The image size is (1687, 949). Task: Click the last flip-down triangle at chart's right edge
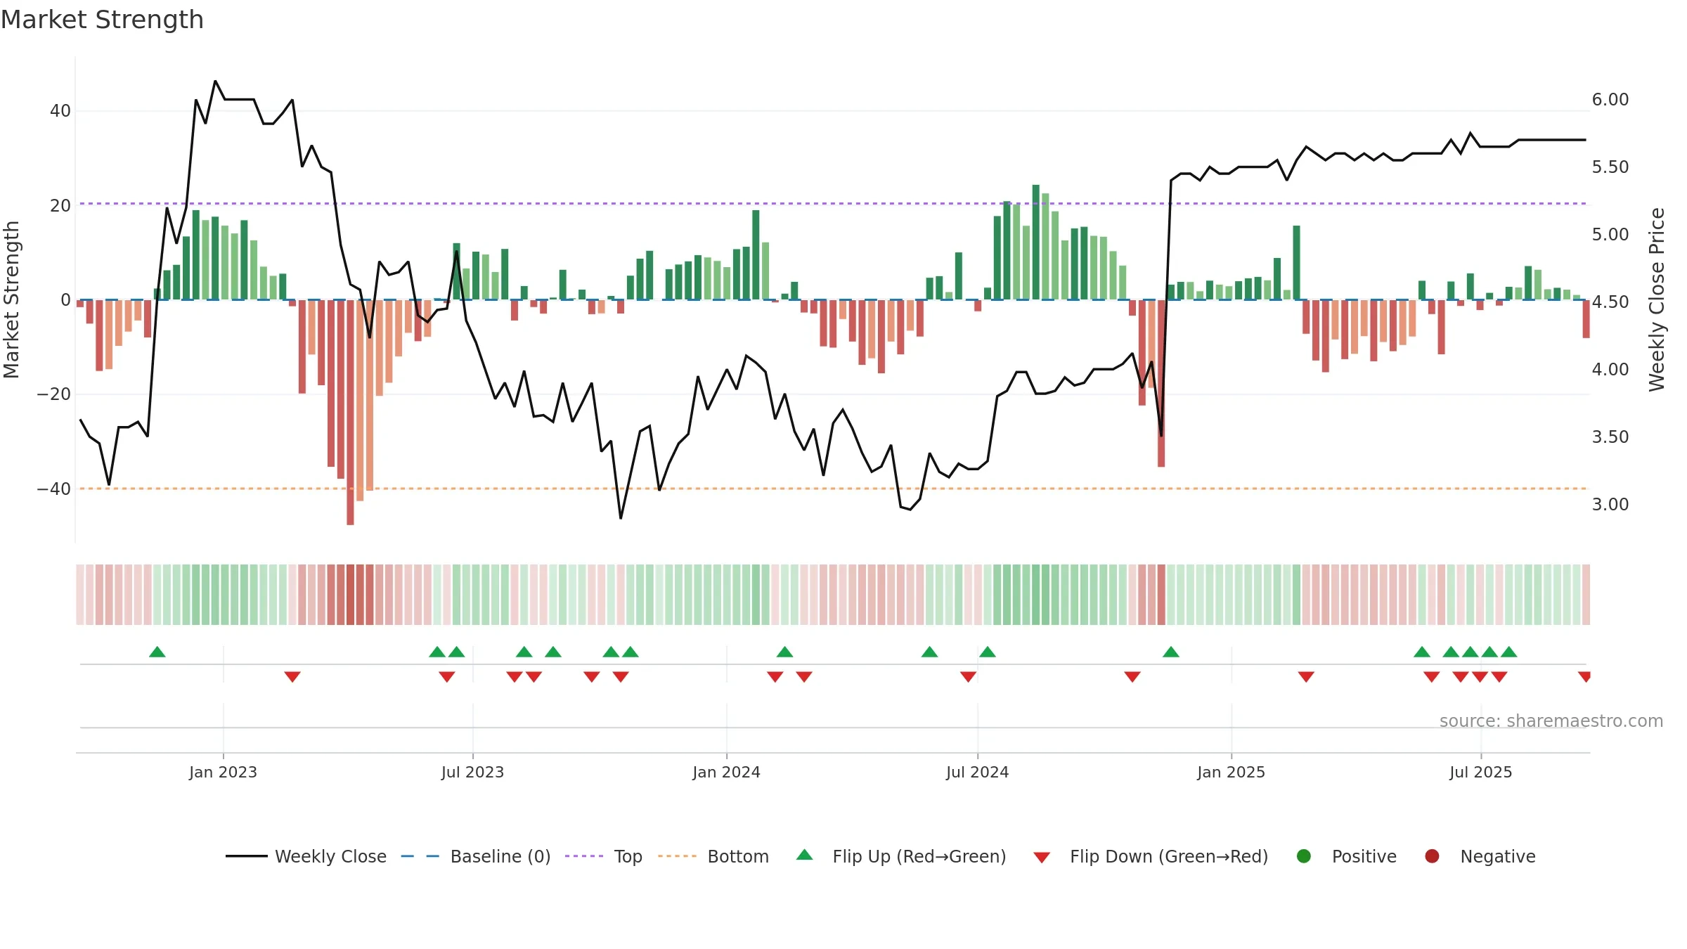pos(1584,677)
